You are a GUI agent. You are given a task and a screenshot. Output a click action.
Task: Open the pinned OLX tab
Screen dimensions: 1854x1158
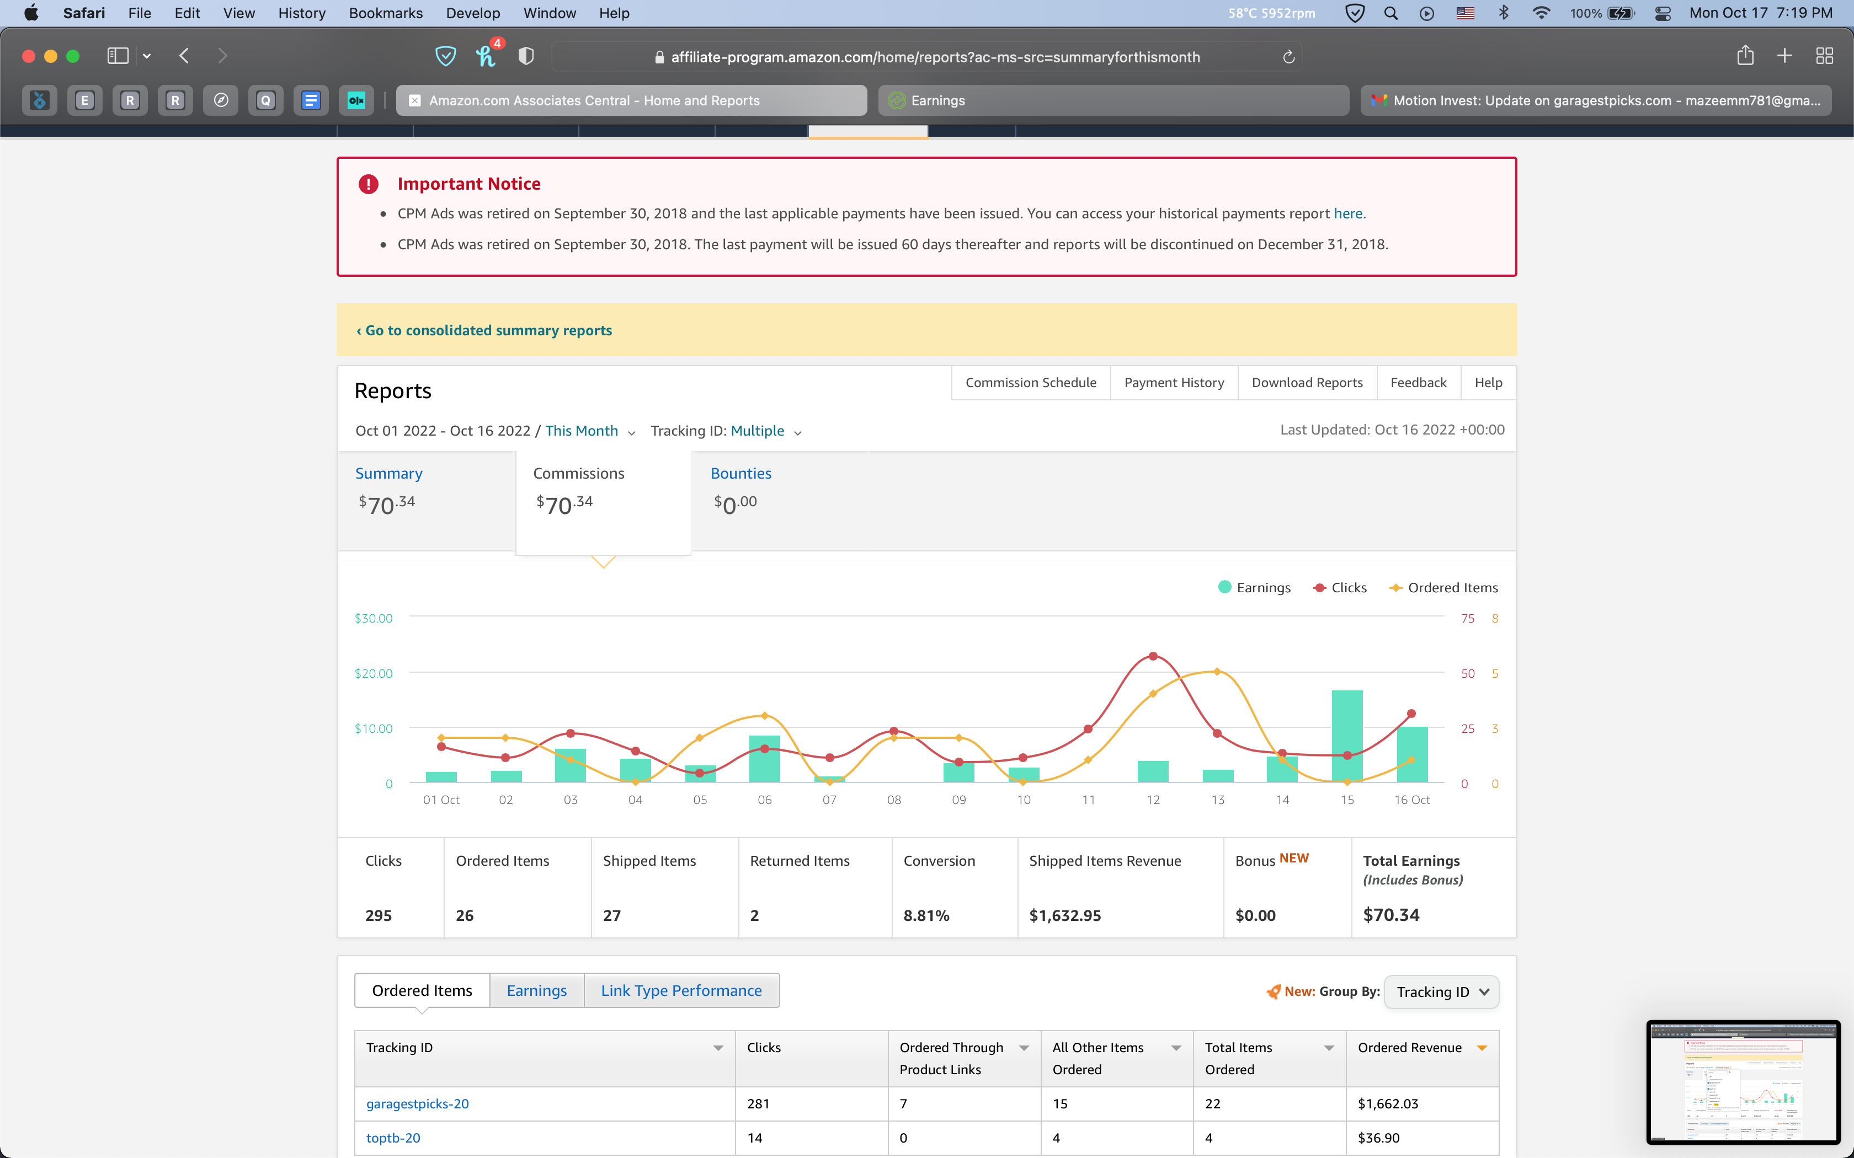point(356,100)
